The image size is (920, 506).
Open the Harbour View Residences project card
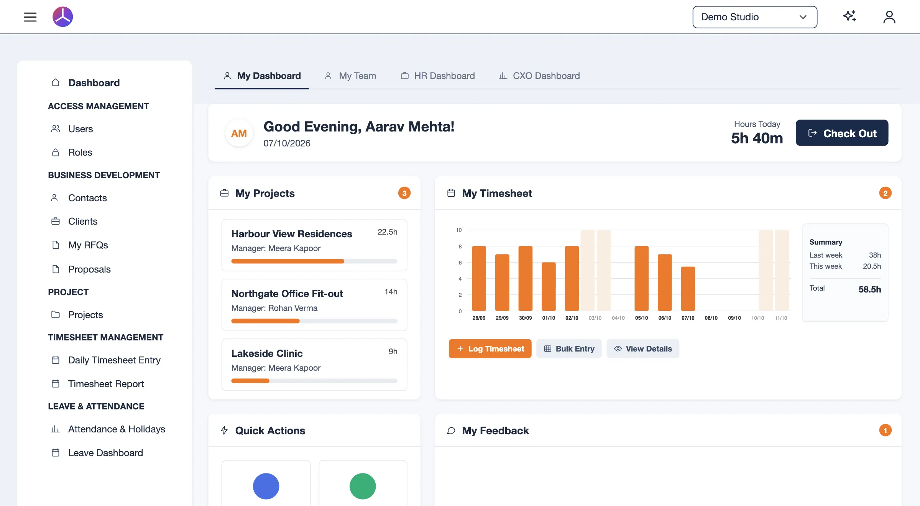tap(314, 245)
